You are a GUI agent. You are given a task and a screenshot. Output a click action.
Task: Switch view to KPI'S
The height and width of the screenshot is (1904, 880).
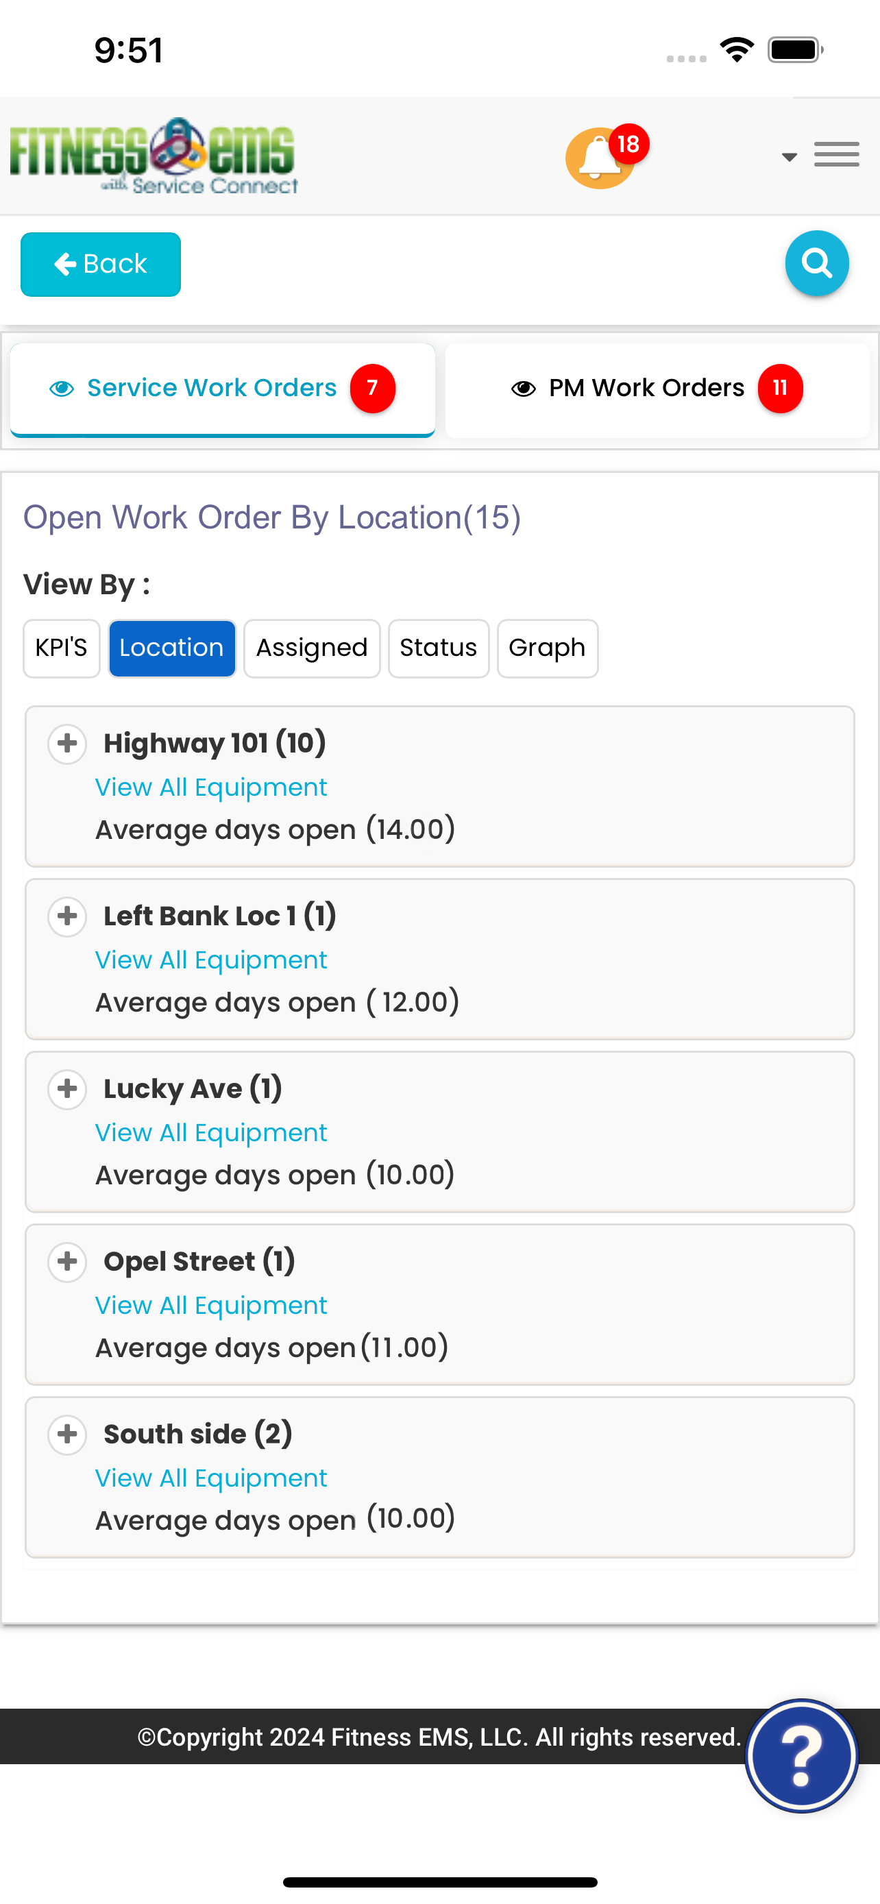click(x=61, y=648)
